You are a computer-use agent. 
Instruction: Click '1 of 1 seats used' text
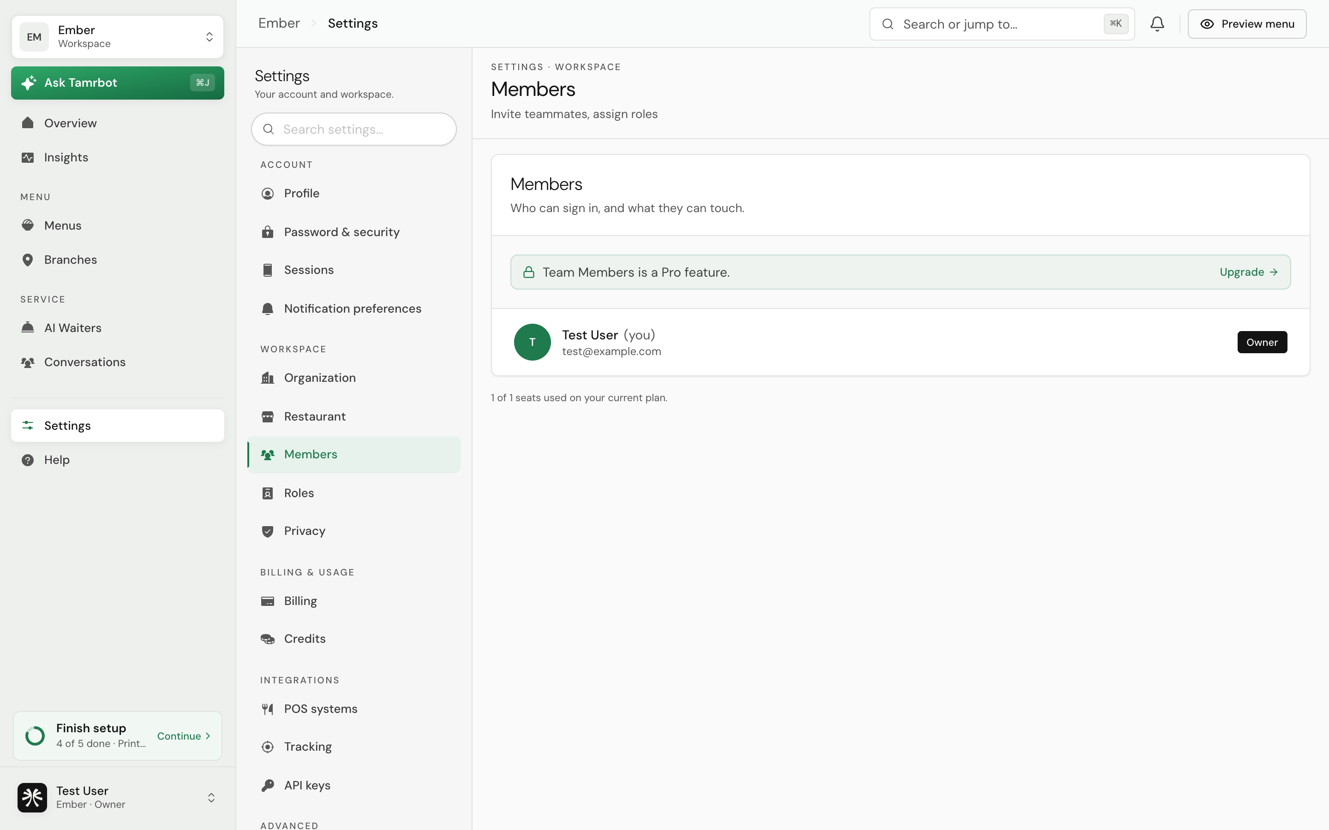click(579, 397)
